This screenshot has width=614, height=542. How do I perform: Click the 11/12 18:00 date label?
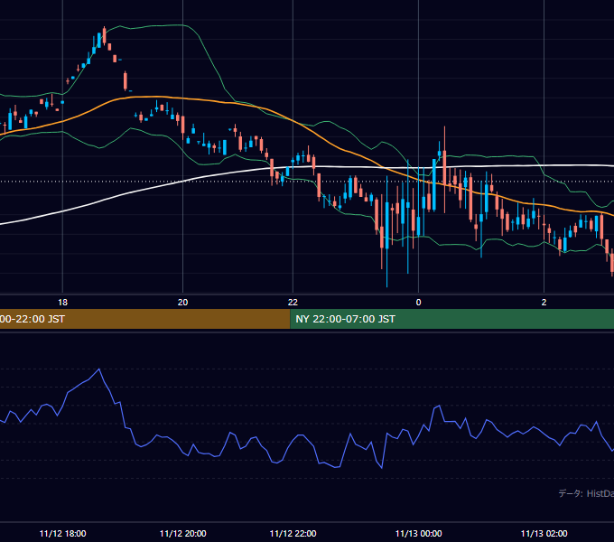click(x=62, y=533)
